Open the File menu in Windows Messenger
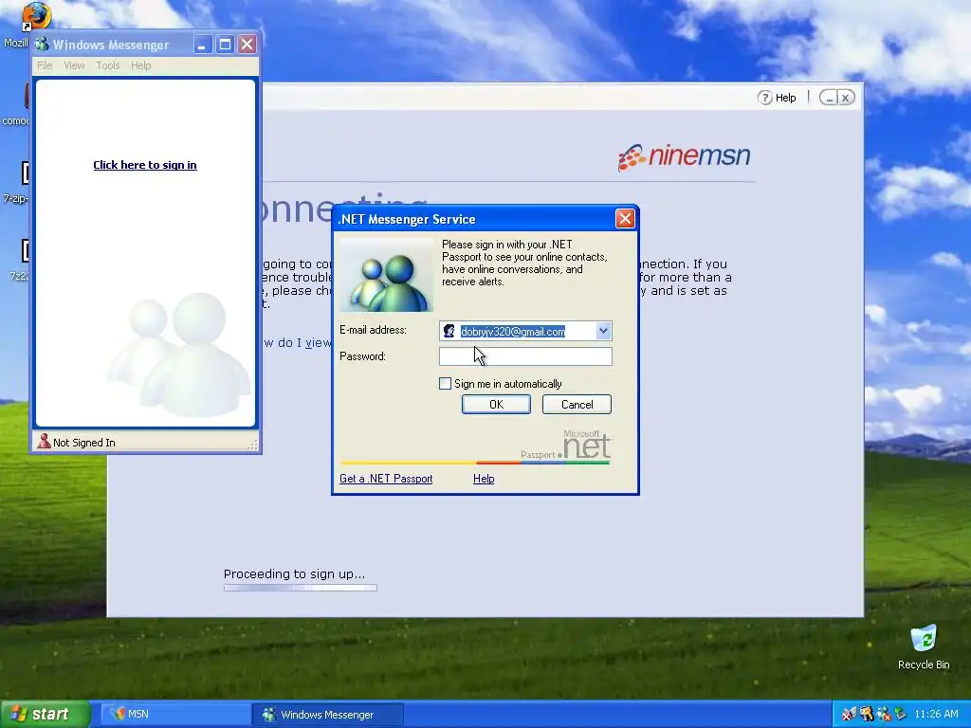 [45, 65]
